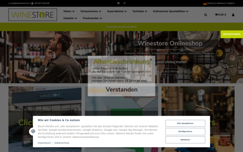This screenshot has height=152, width=243.
Task: Open the user account icon
Action: (233, 15)
